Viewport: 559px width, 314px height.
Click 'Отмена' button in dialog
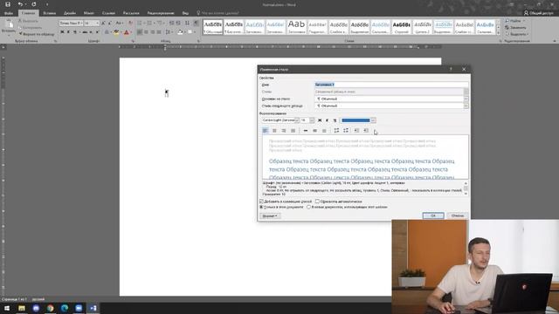tap(458, 215)
